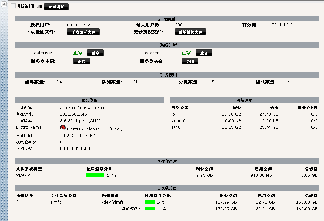Click the 主机信息 panel header
This screenshot has width=324, height=221.
click(x=89, y=100)
